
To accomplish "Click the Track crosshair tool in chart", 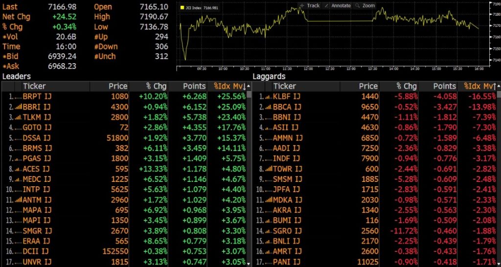I will point(310,5).
